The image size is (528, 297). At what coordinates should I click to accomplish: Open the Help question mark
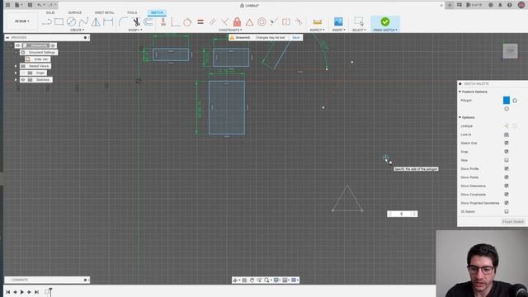(510, 5)
